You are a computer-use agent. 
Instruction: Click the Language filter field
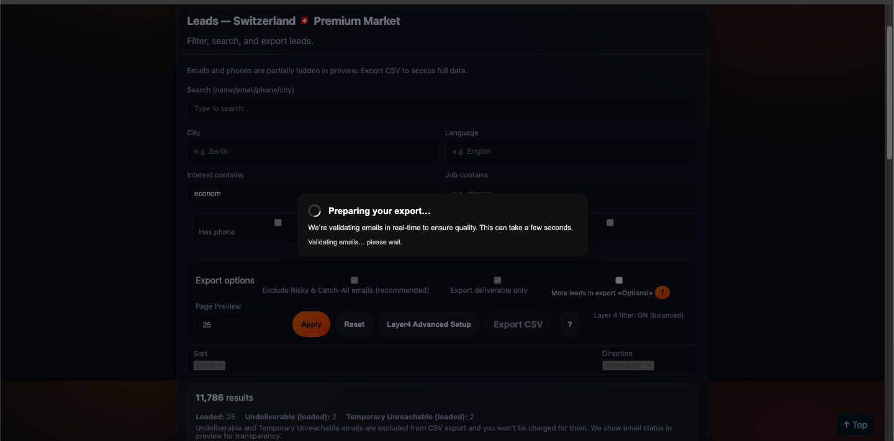[x=571, y=151]
